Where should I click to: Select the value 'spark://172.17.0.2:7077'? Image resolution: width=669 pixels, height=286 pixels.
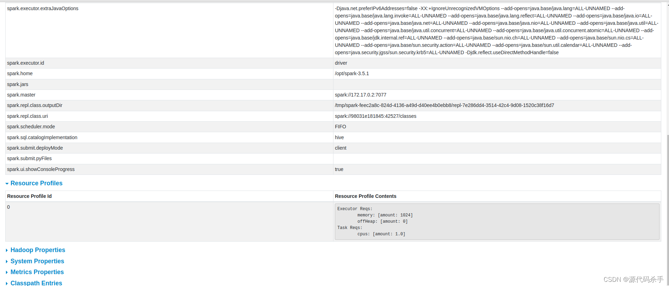click(360, 95)
